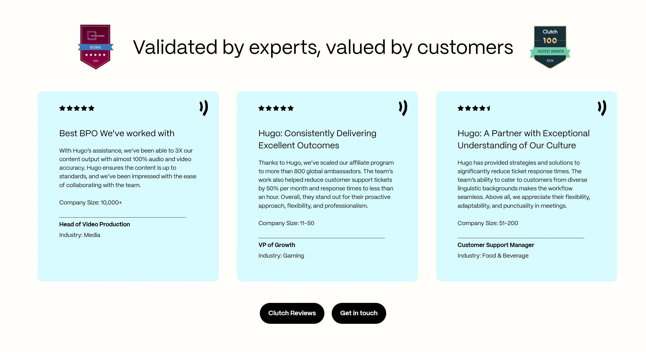Click the Clutch 100 Fastest Growth badge
This screenshot has width=646, height=352.
[x=550, y=47]
